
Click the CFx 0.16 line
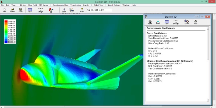[x=152, y=51]
